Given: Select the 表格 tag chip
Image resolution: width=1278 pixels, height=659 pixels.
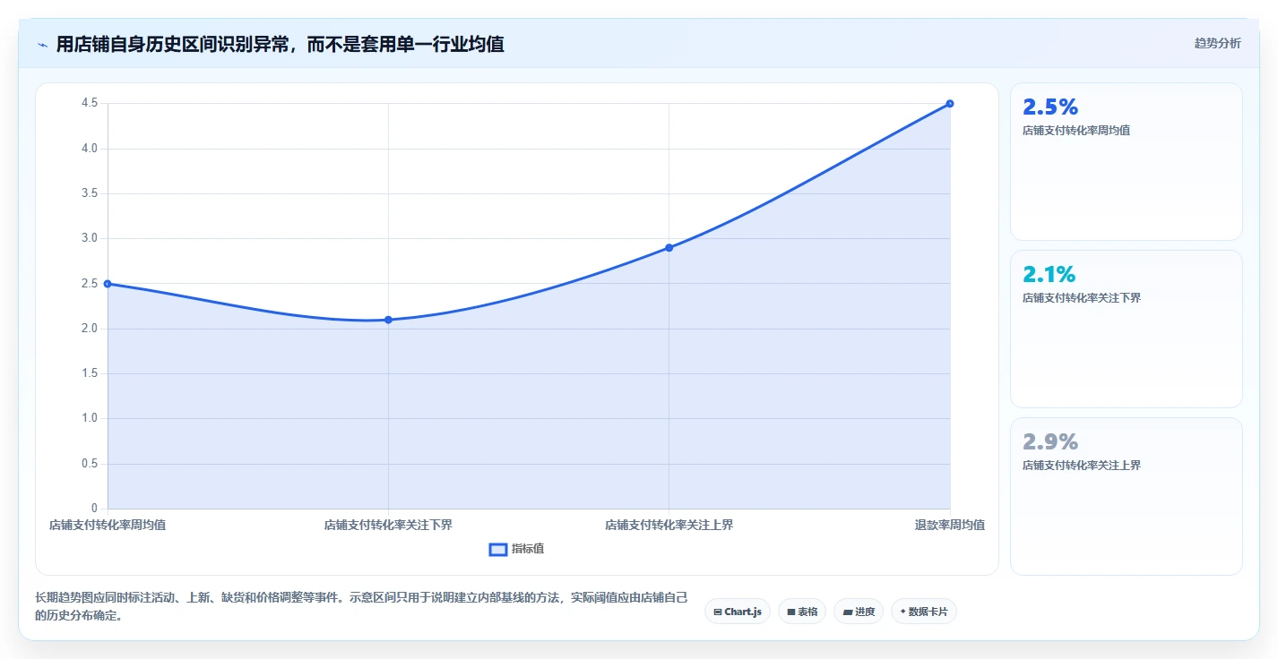Looking at the screenshot, I should click(802, 612).
